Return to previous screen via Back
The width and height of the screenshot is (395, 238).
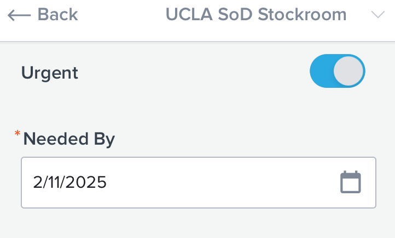pyautogui.click(x=57, y=14)
